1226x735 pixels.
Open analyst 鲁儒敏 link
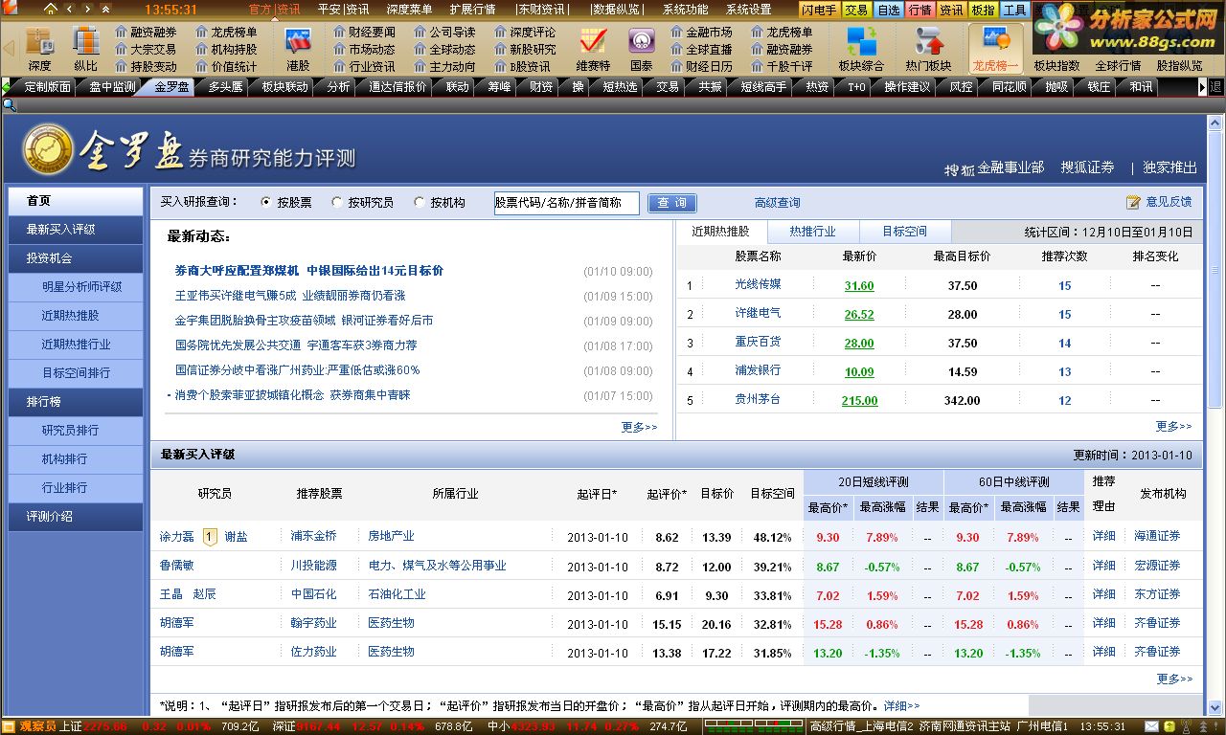(x=176, y=566)
